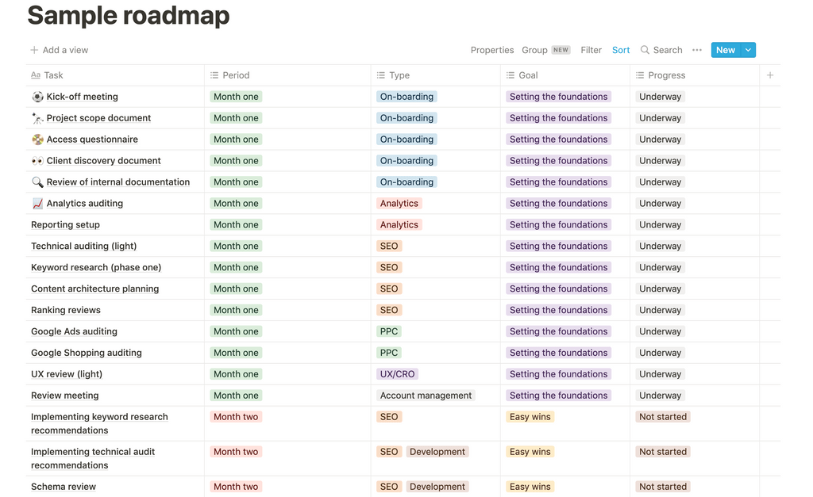Open the Properties menu
This screenshot has width=813, height=497.
pos(492,50)
